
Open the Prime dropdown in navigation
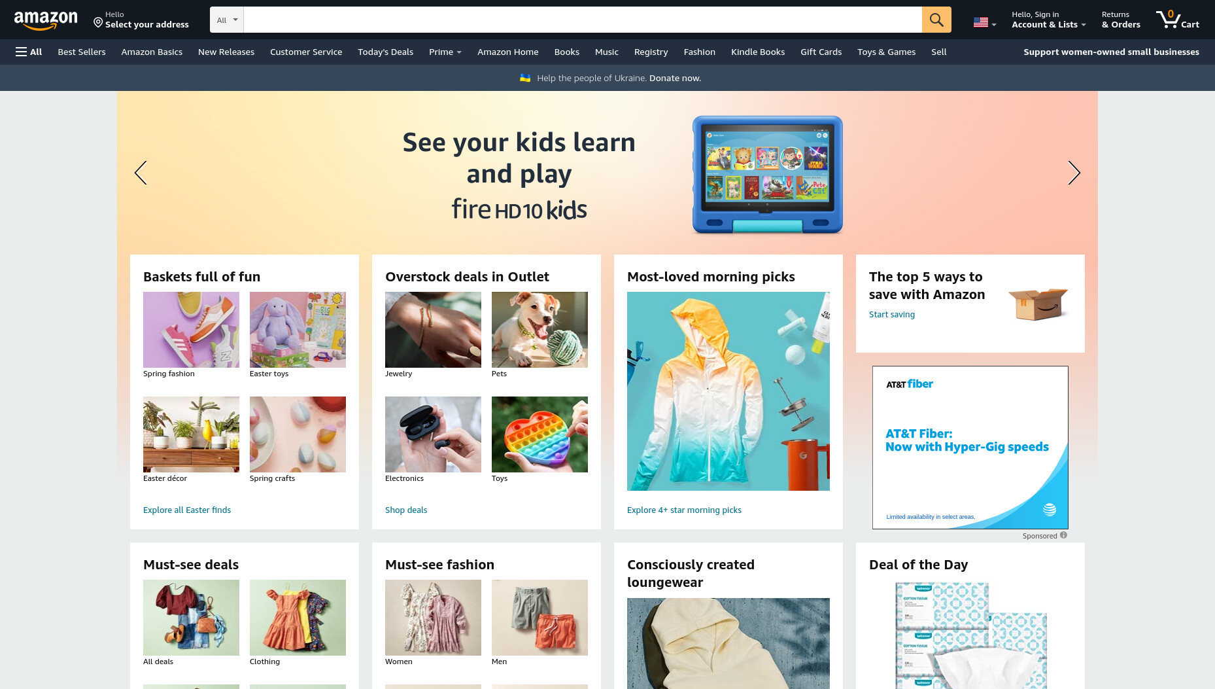pos(445,52)
